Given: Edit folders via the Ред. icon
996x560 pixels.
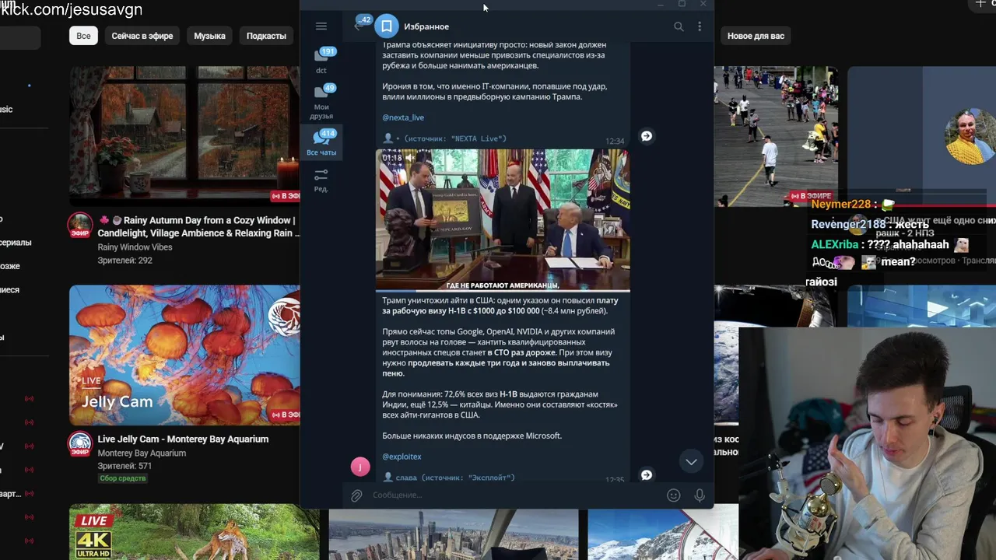Looking at the screenshot, I should click(x=321, y=180).
